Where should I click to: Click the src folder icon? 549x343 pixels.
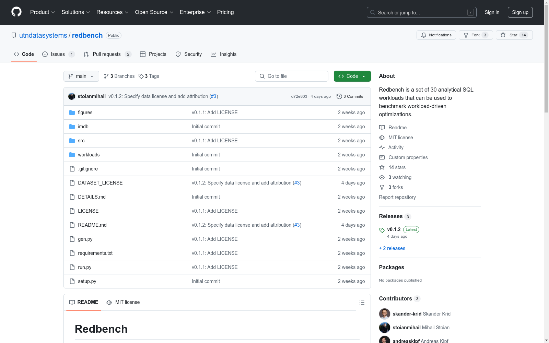(72, 141)
